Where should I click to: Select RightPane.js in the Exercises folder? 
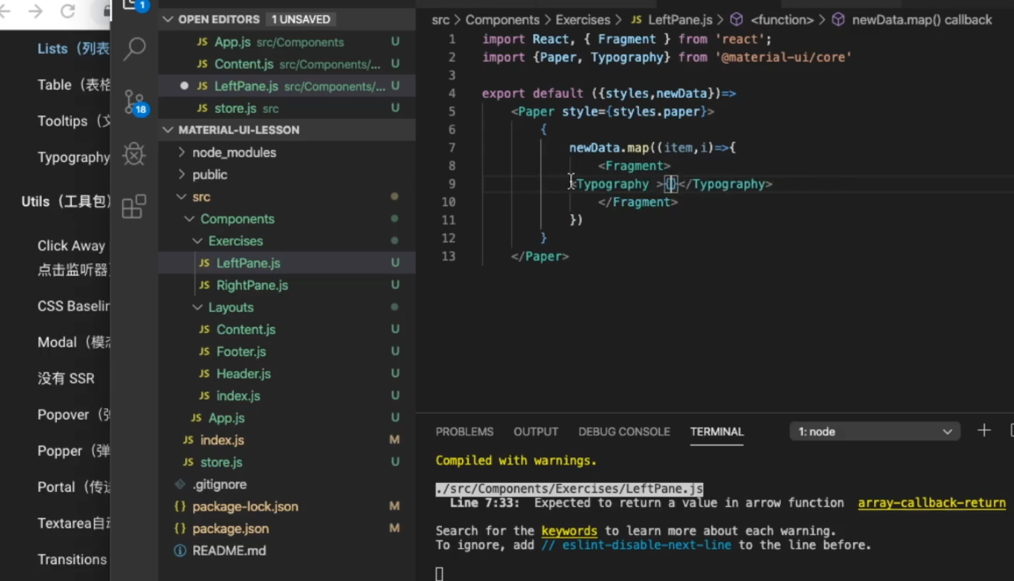click(252, 285)
